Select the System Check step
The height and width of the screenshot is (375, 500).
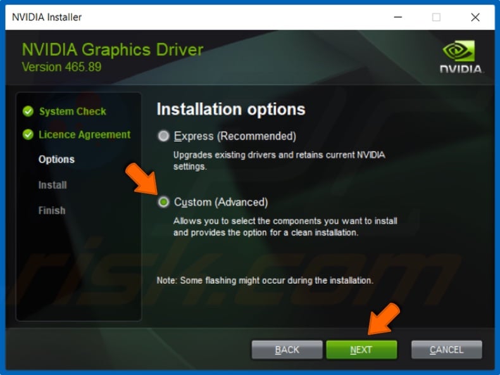(72, 111)
